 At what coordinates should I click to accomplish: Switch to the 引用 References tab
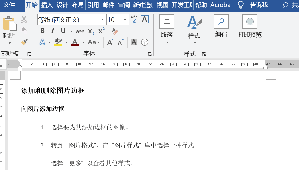click(93, 5)
